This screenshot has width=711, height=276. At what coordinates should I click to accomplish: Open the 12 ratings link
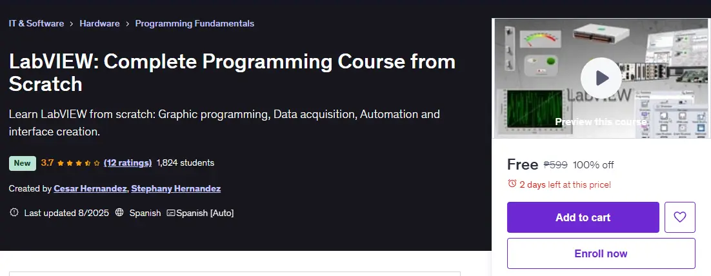coord(127,163)
